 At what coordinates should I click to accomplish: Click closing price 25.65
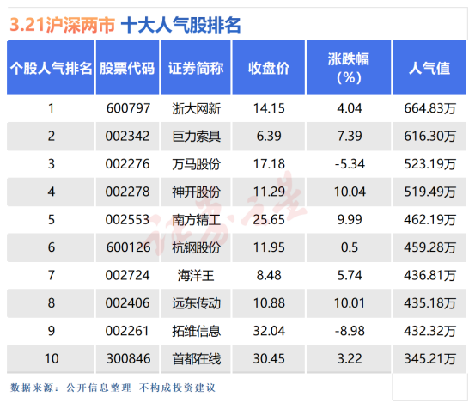pyautogui.click(x=269, y=220)
